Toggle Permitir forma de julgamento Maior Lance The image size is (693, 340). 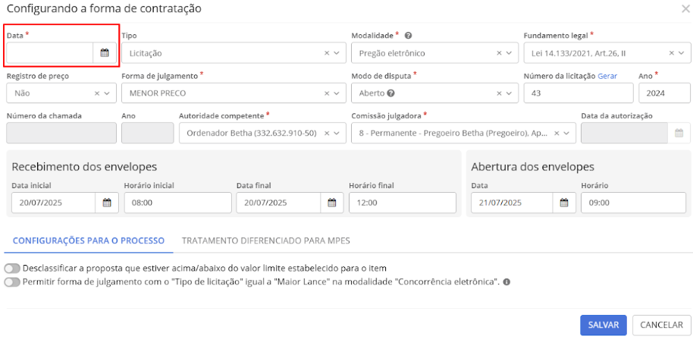point(12,282)
